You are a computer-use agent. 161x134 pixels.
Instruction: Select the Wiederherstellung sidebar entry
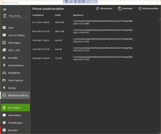pyautogui.click(x=15, y=95)
